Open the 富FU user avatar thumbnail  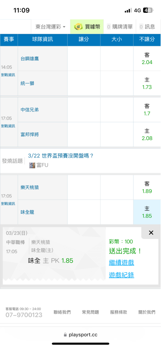pyautogui.click(x=32, y=165)
